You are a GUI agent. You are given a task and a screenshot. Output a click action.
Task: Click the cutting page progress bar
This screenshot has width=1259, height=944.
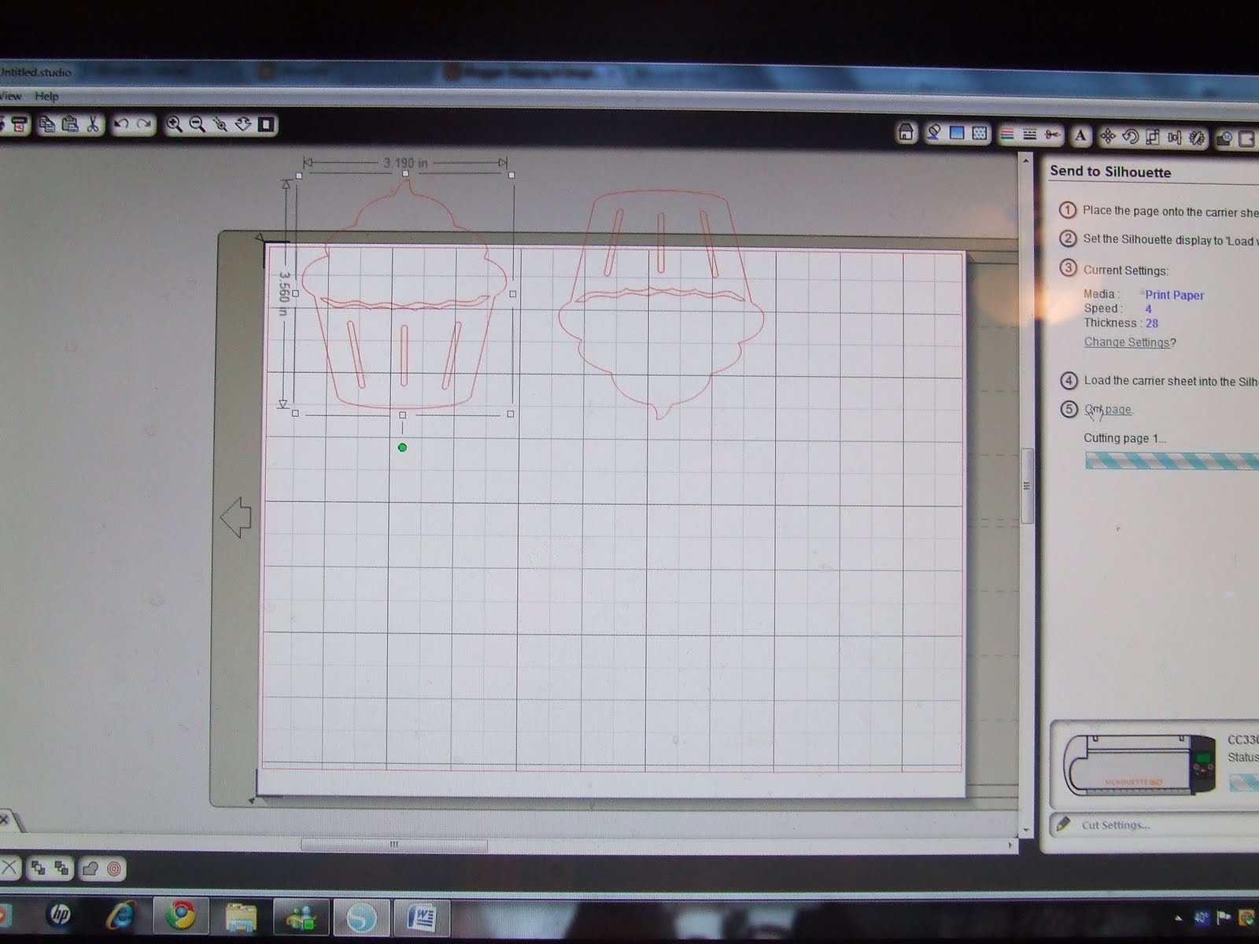click(x=1172, y=462)
